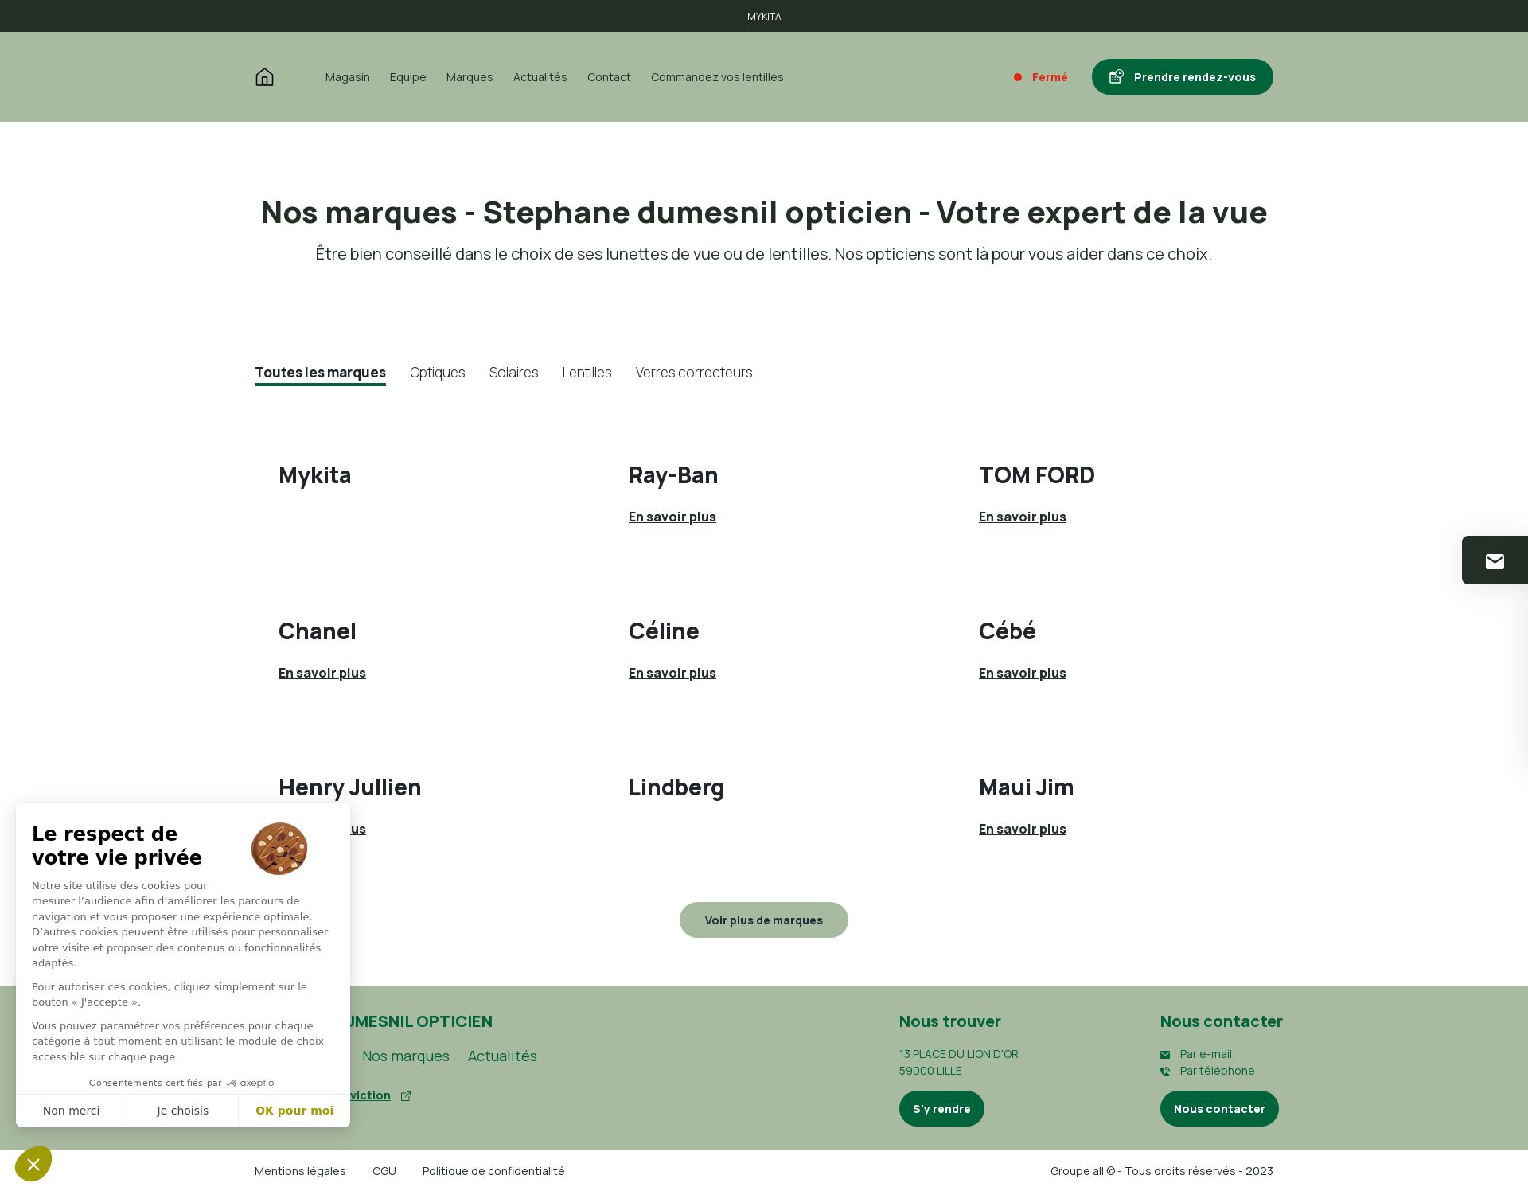Open the Actualités menu item

click(x=540, y=77)
